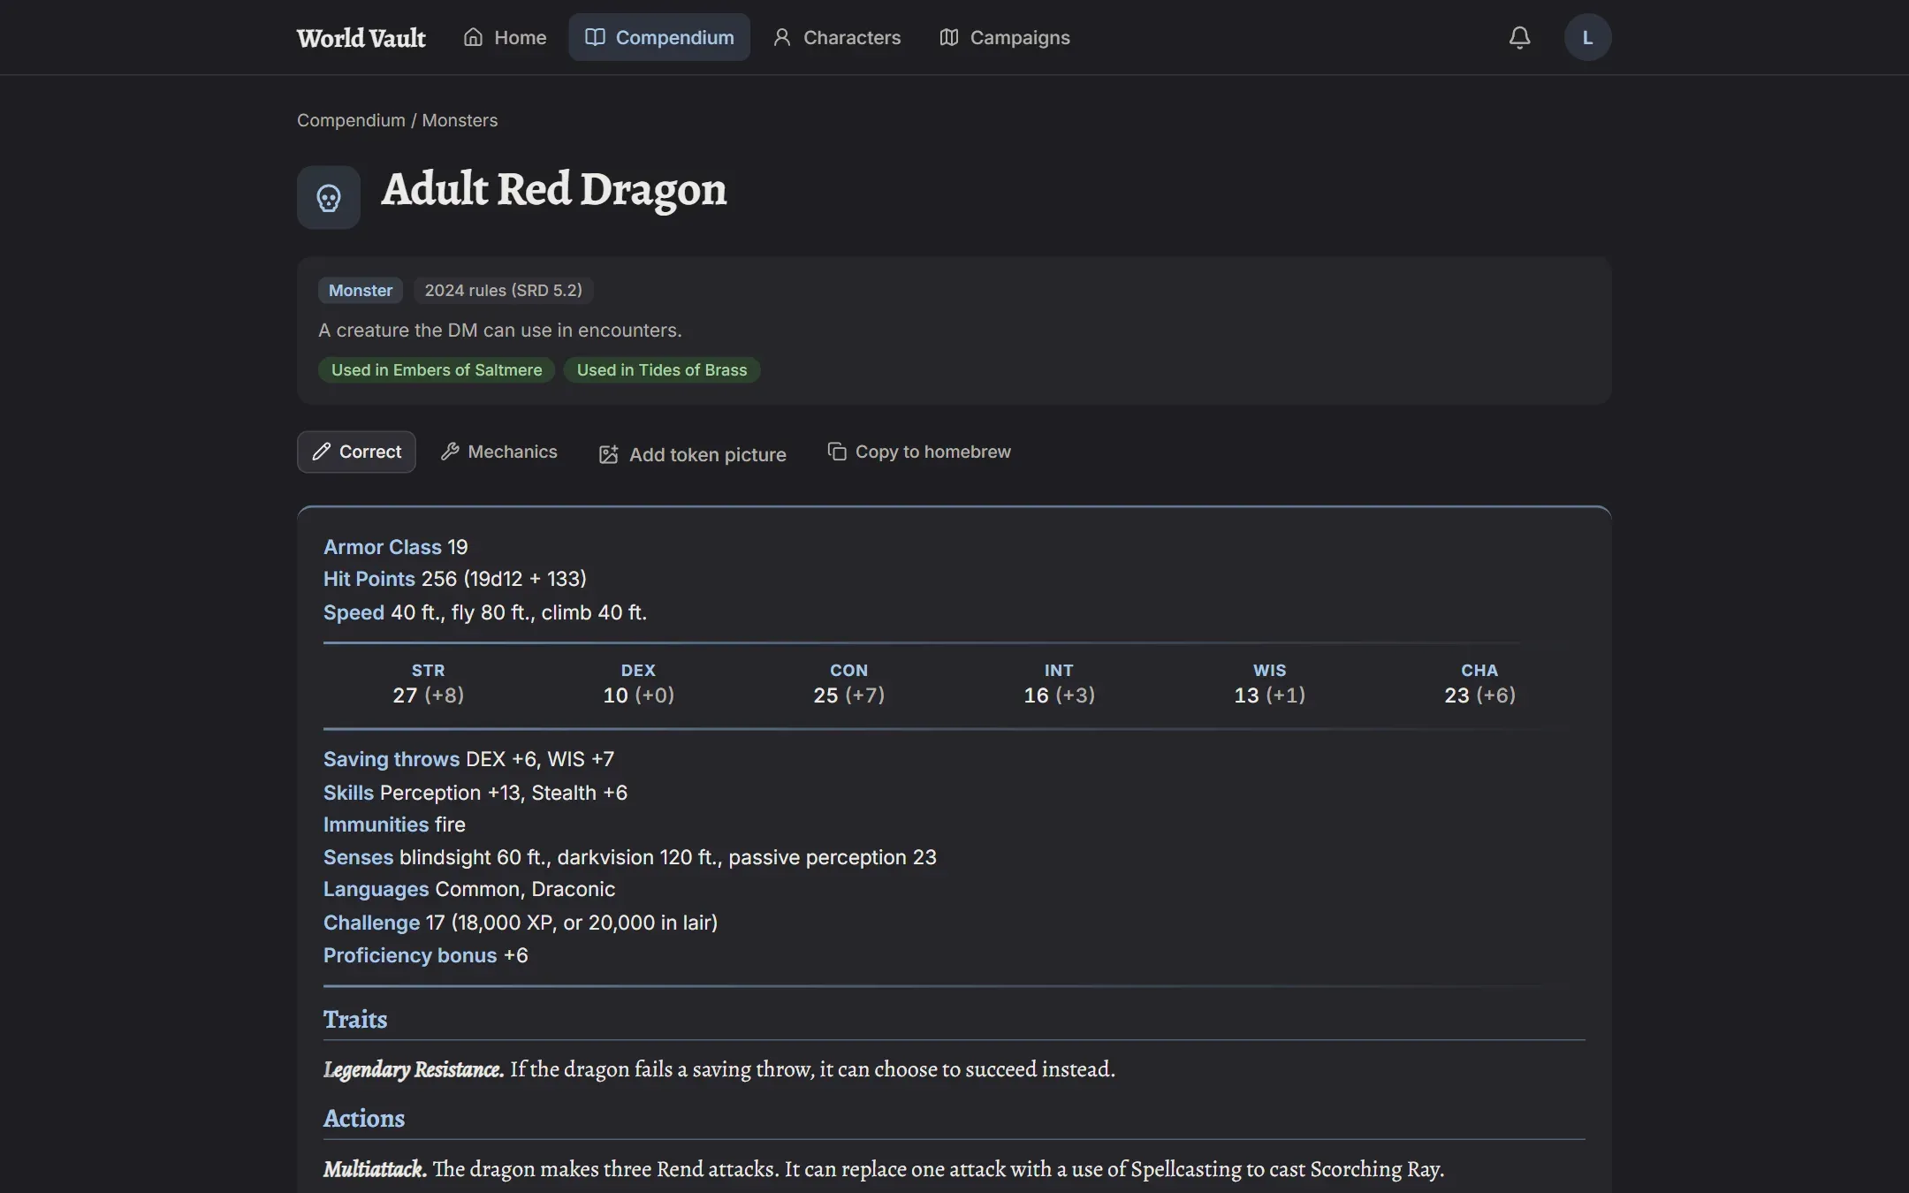Screen dimensions: 1909x1193
Task: Click the World Vault logo
Action: pos(361,37)
